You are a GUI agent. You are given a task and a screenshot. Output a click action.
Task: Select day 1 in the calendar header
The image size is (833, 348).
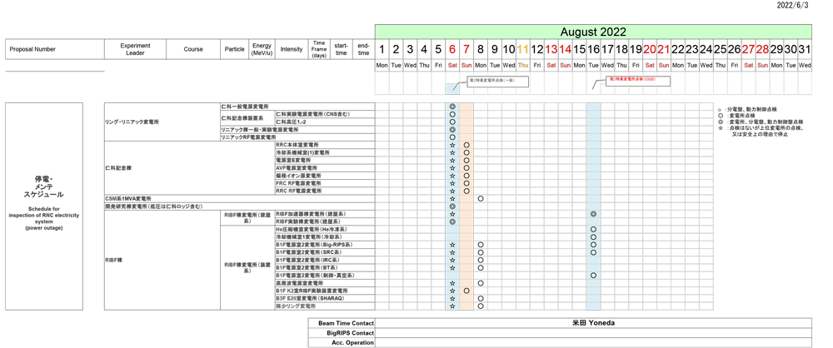coord(382,50)
